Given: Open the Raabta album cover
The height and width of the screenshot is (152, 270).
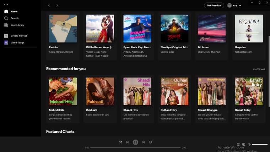Looking at the screenshot, I should tap(63, 28).
